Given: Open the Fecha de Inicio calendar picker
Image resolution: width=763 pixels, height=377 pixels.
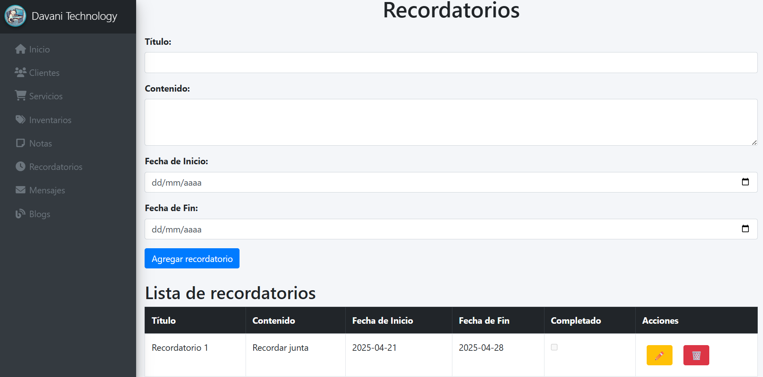Looking at the screenshot, I should [745, 182].
